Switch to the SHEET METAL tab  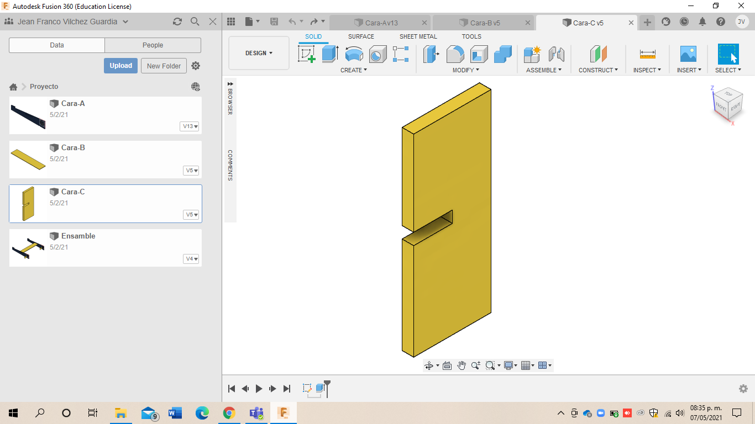(x=418, y=36)
